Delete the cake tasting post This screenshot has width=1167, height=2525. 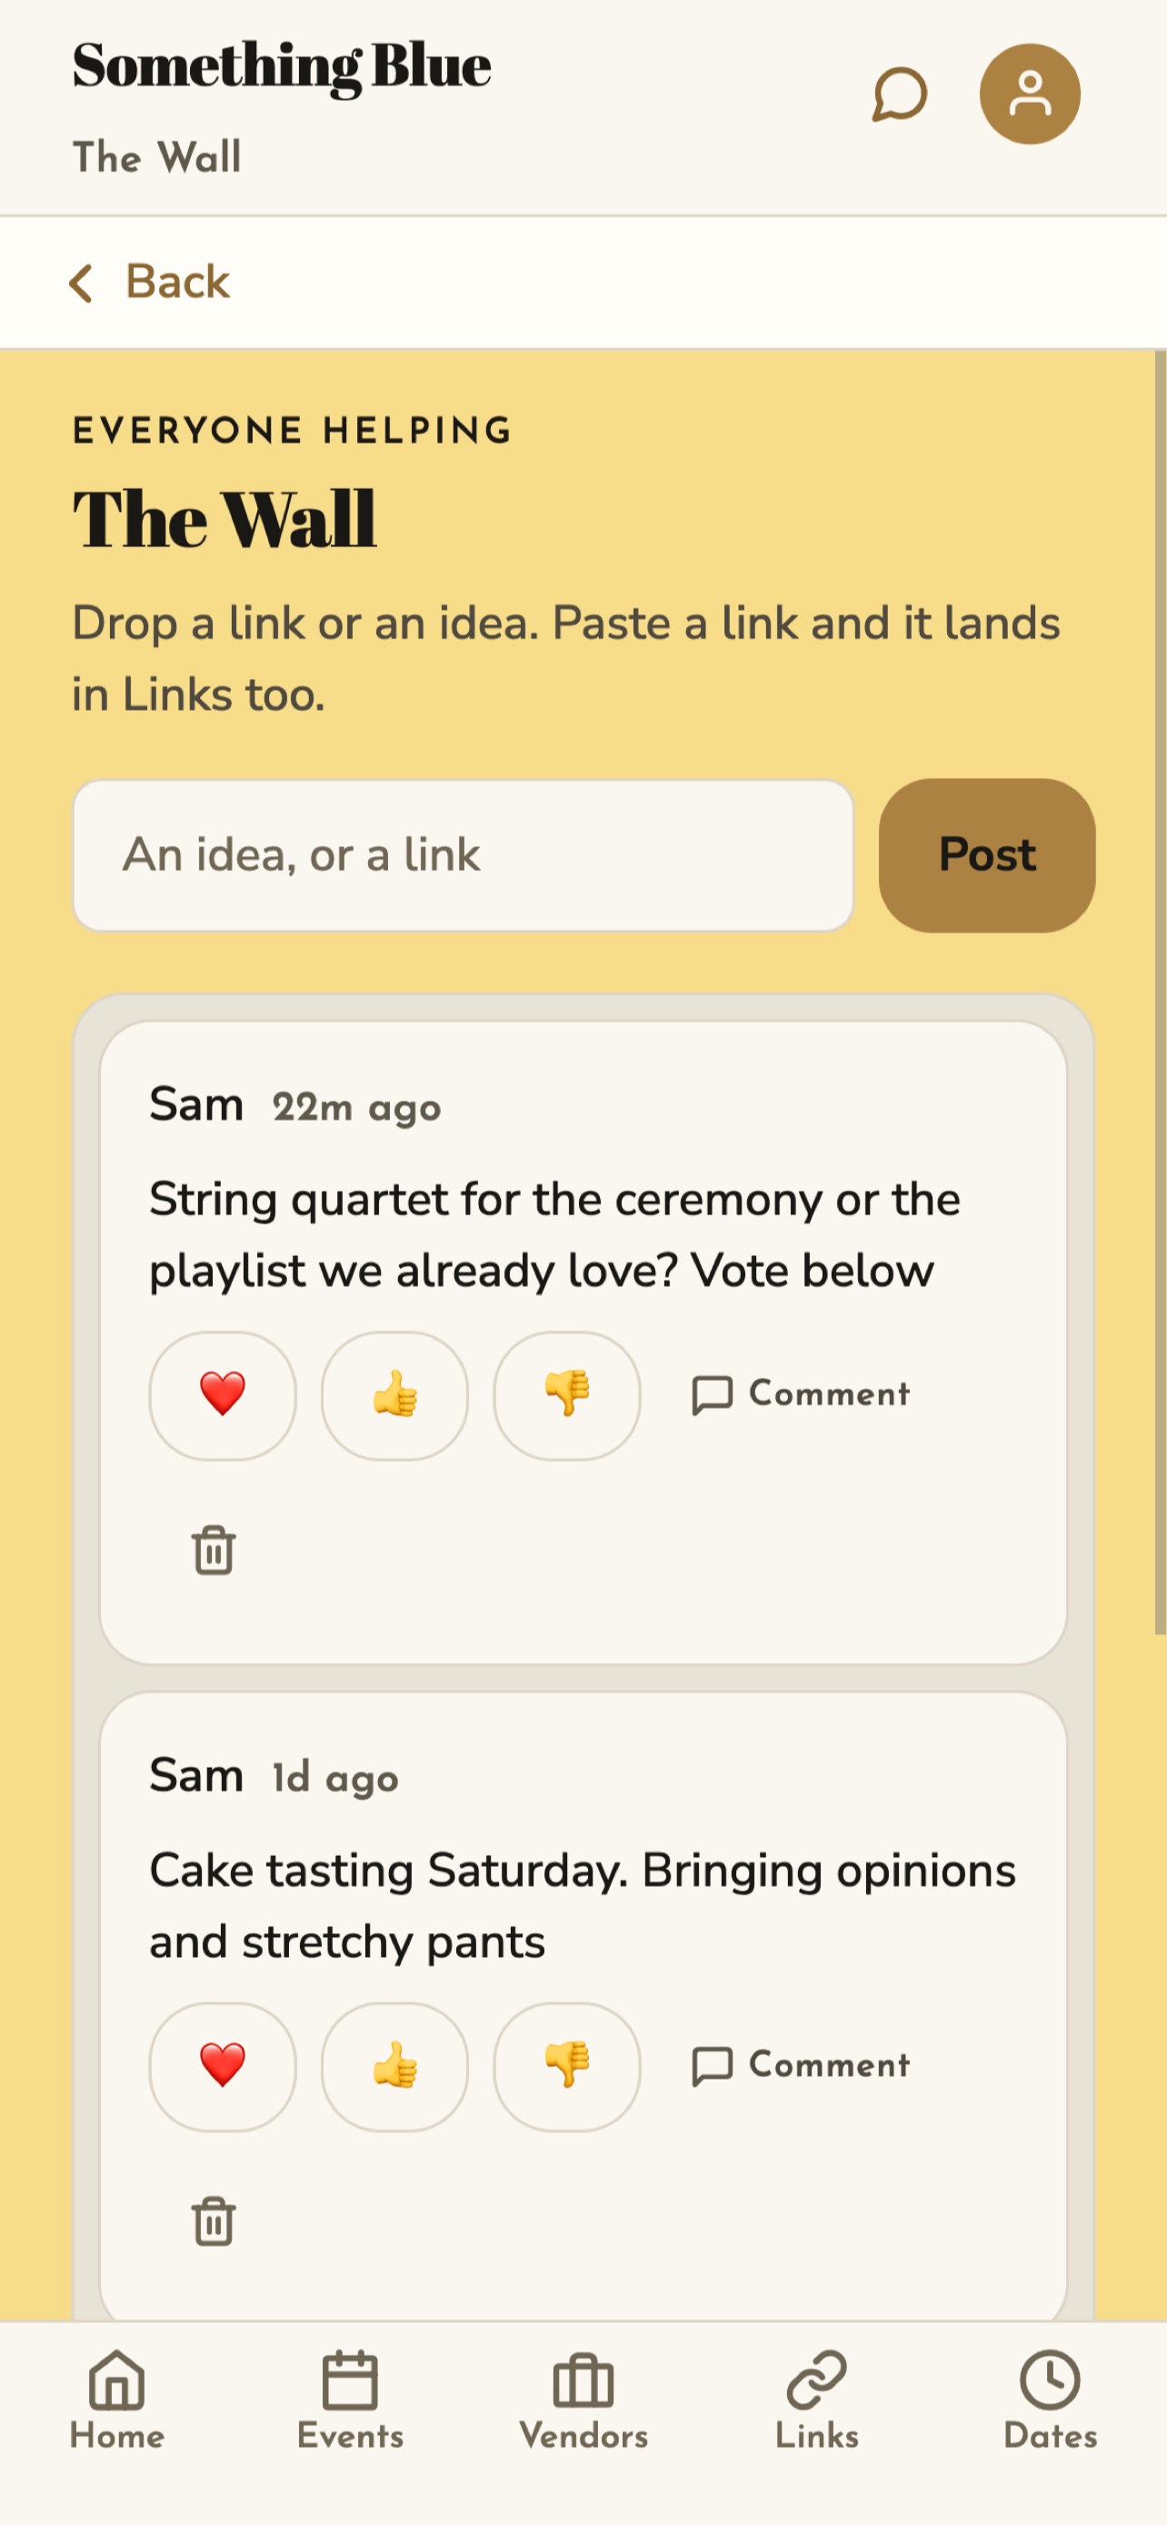tap(214, 2221)
